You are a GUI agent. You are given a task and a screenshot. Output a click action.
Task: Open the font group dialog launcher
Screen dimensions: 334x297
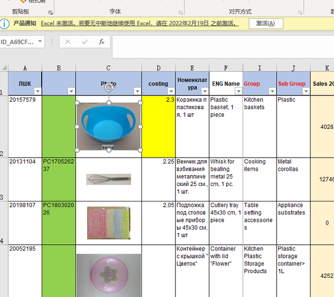[x=181, y=13]
